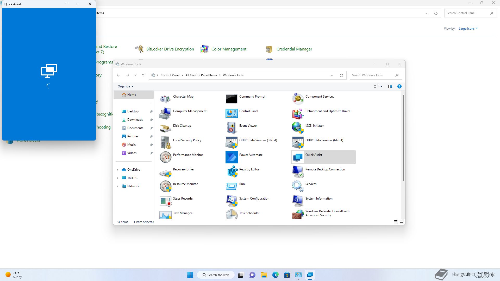Open address history dropdown in Windows Tools

click(332, 75)
